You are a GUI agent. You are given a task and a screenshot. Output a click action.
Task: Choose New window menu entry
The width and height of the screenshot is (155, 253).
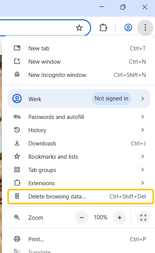point(79,61)
